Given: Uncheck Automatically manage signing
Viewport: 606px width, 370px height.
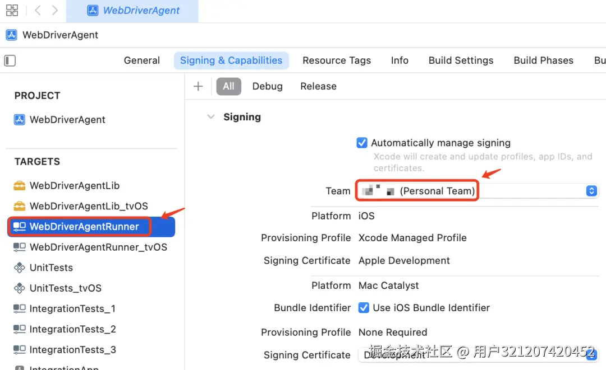Looking at the screenshot, I should [362, 143].
